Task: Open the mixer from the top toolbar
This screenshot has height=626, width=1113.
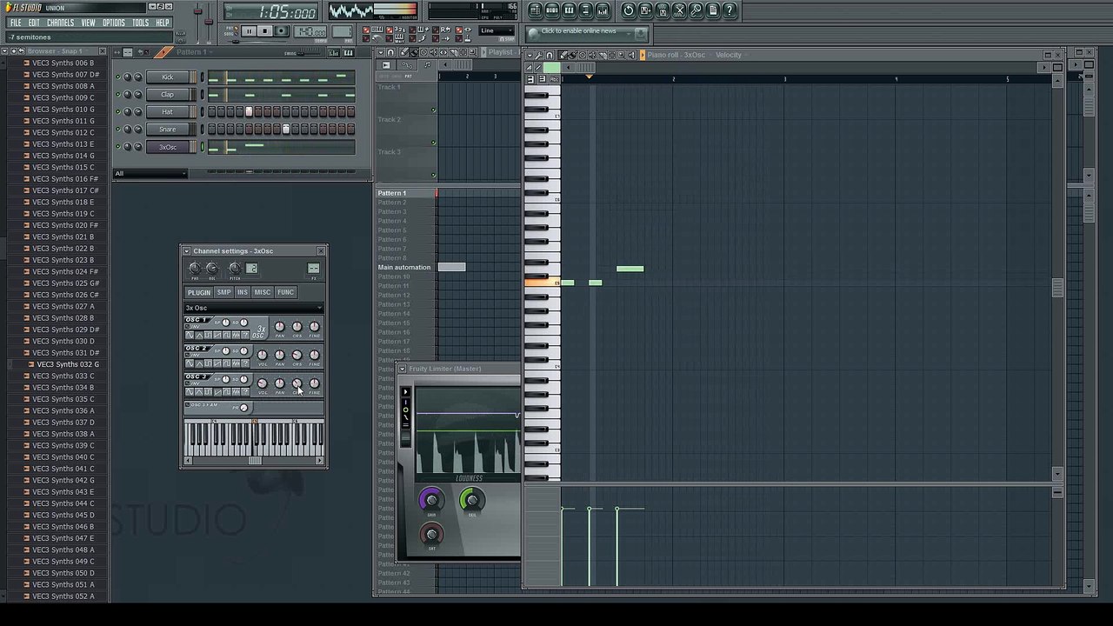Action: click(603, 10)
